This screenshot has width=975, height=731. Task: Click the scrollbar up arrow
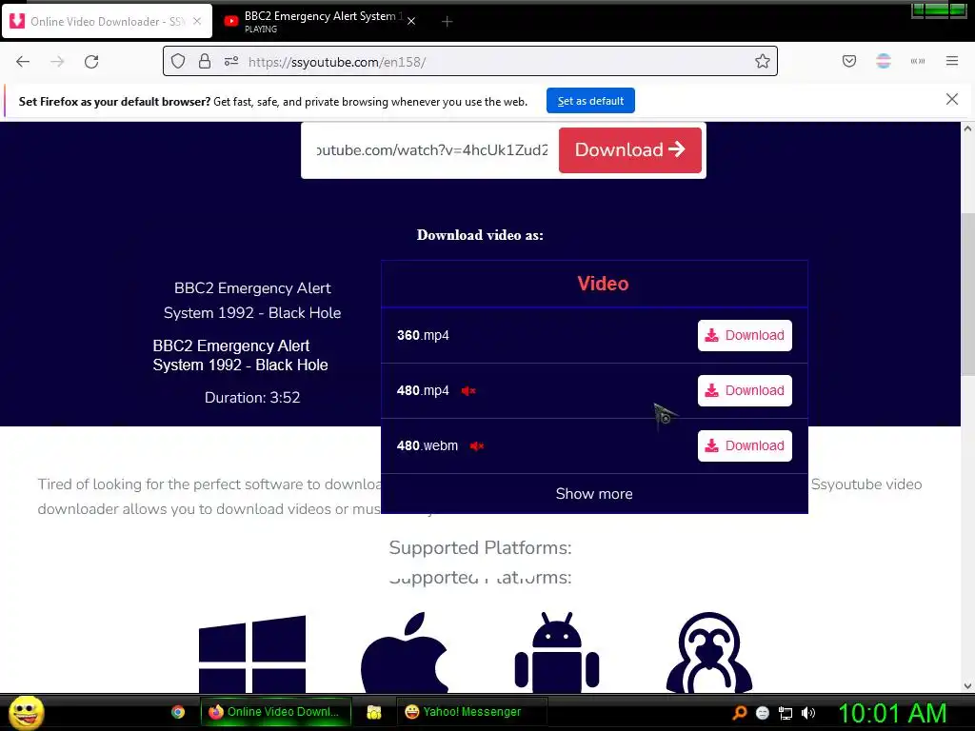(967, 128)
